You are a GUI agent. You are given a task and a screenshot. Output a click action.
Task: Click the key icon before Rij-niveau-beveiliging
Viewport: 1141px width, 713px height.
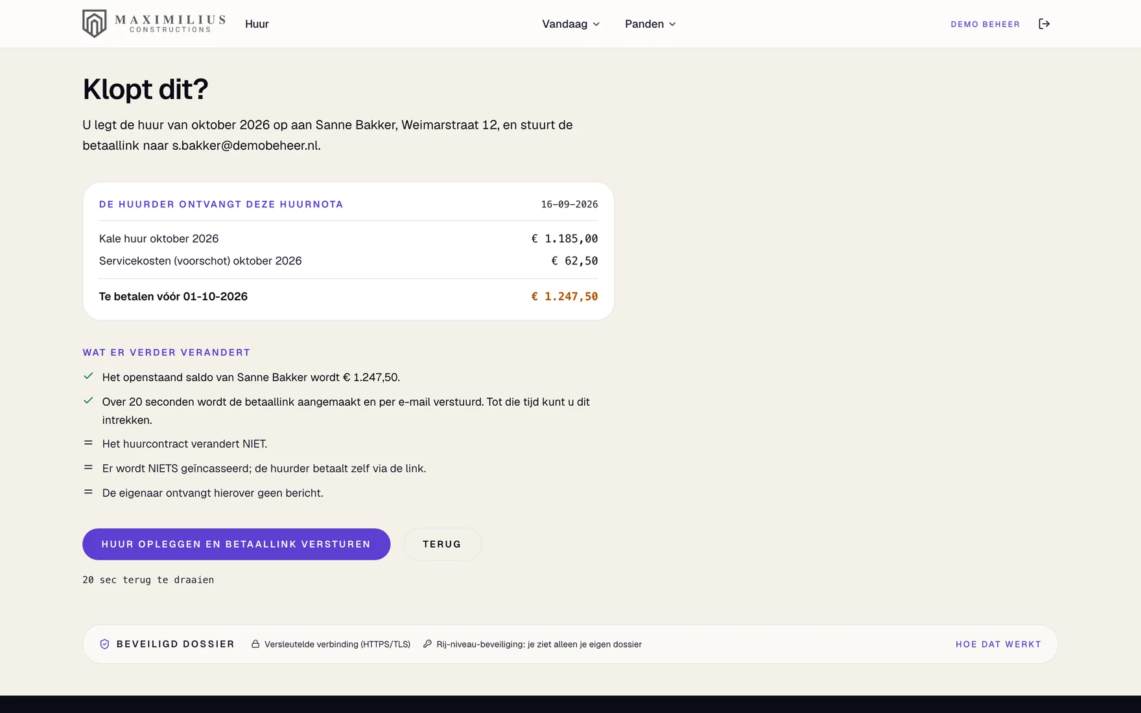(x=427, y=644)
